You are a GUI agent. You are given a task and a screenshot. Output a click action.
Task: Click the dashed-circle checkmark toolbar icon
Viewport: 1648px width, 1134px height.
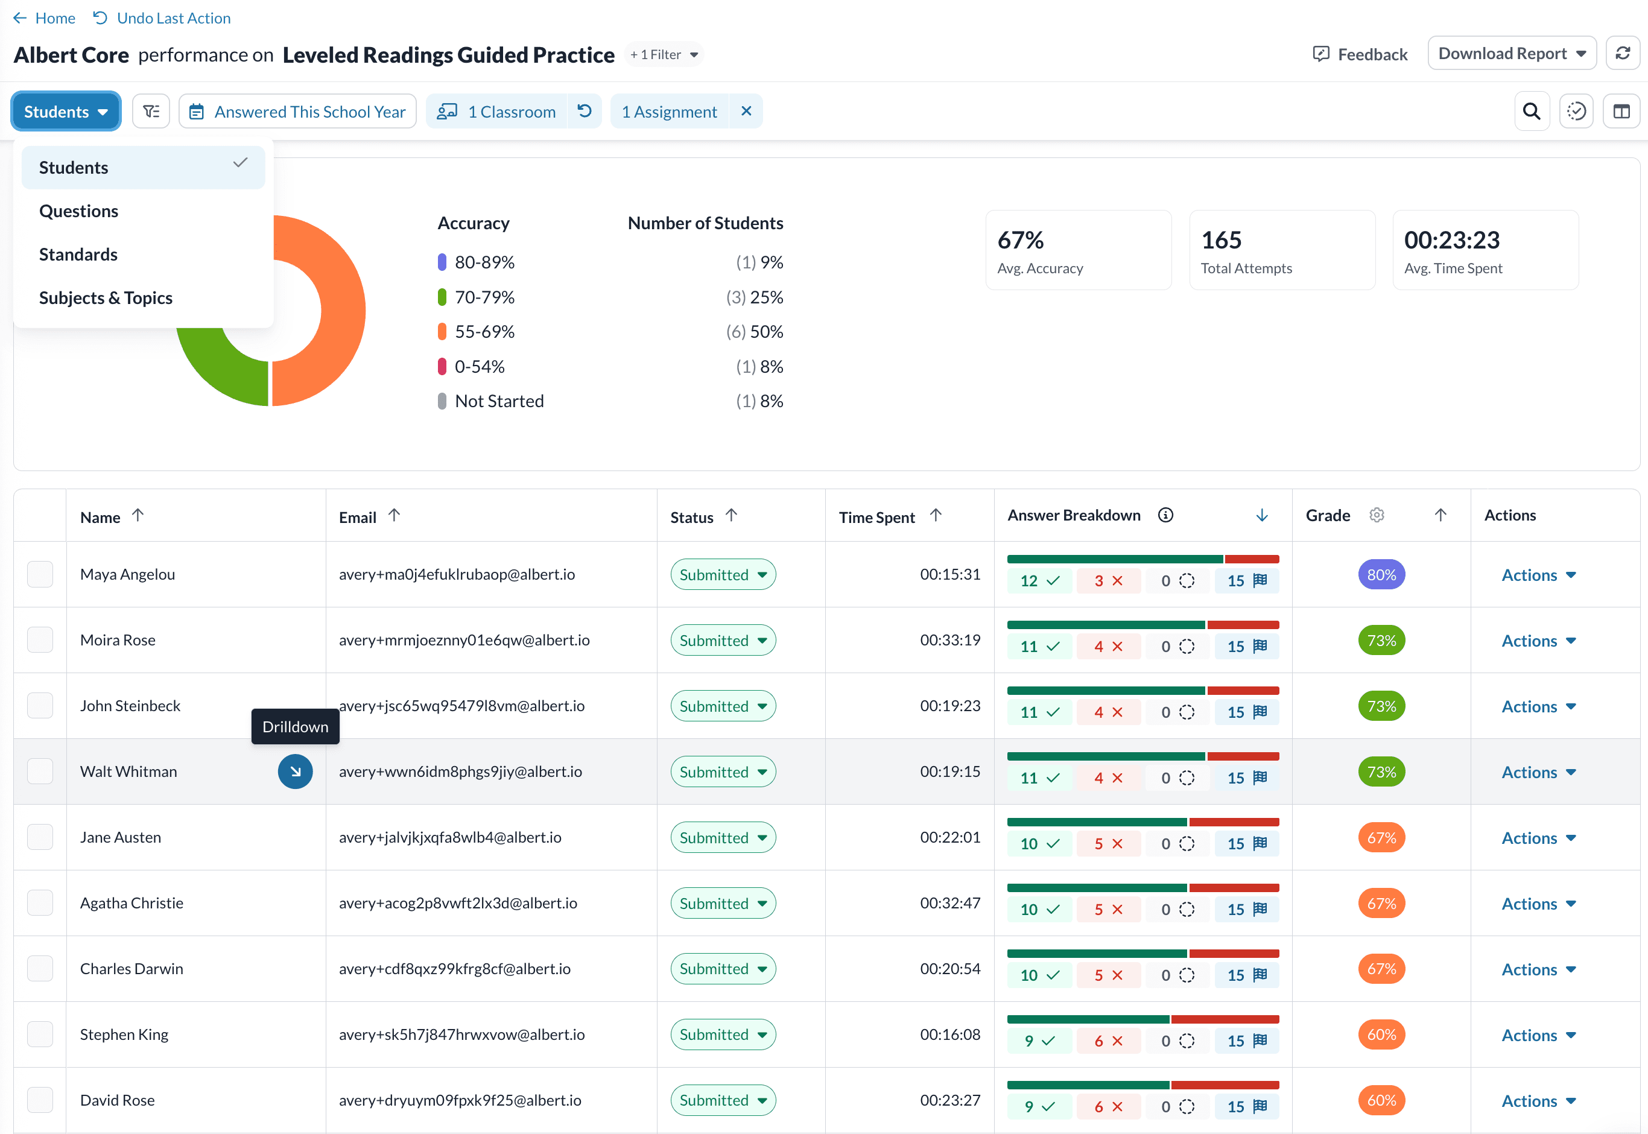point(1576,112)
